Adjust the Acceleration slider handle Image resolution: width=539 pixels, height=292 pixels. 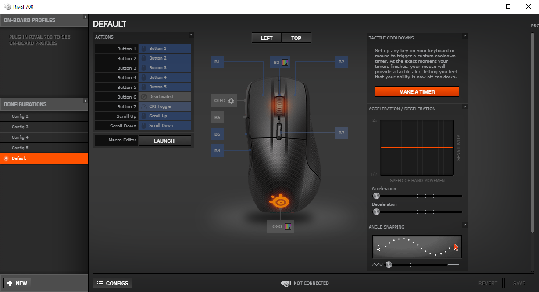pyautogui.click(x=376, y=196)
